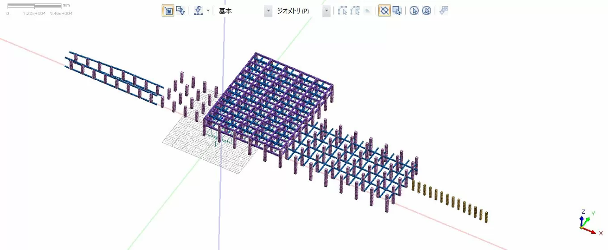Click the greyed polyline select icon

[x=342, y=11]
